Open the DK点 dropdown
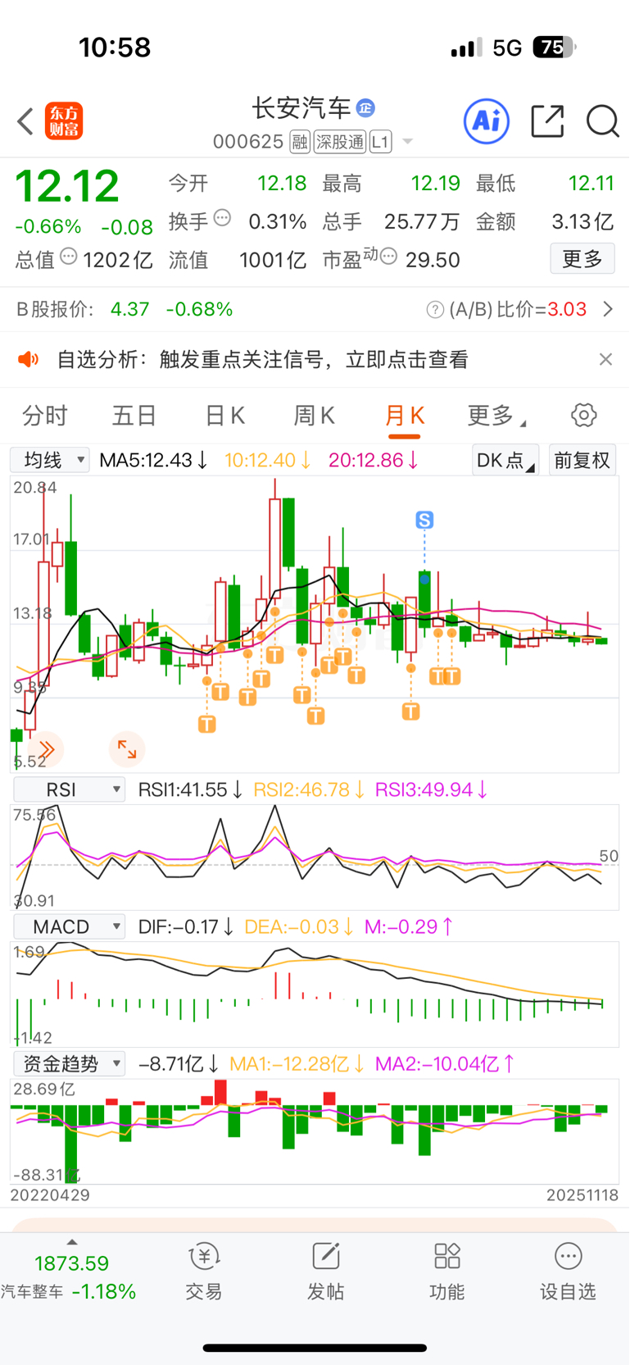The height and width of the screenshot is (1365, 630). tap(505, 460)
